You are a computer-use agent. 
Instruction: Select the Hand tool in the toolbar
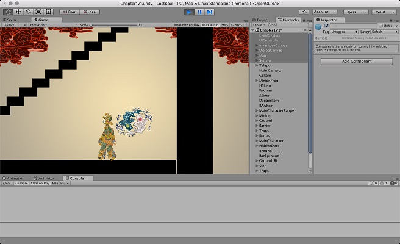pos(8,12)
